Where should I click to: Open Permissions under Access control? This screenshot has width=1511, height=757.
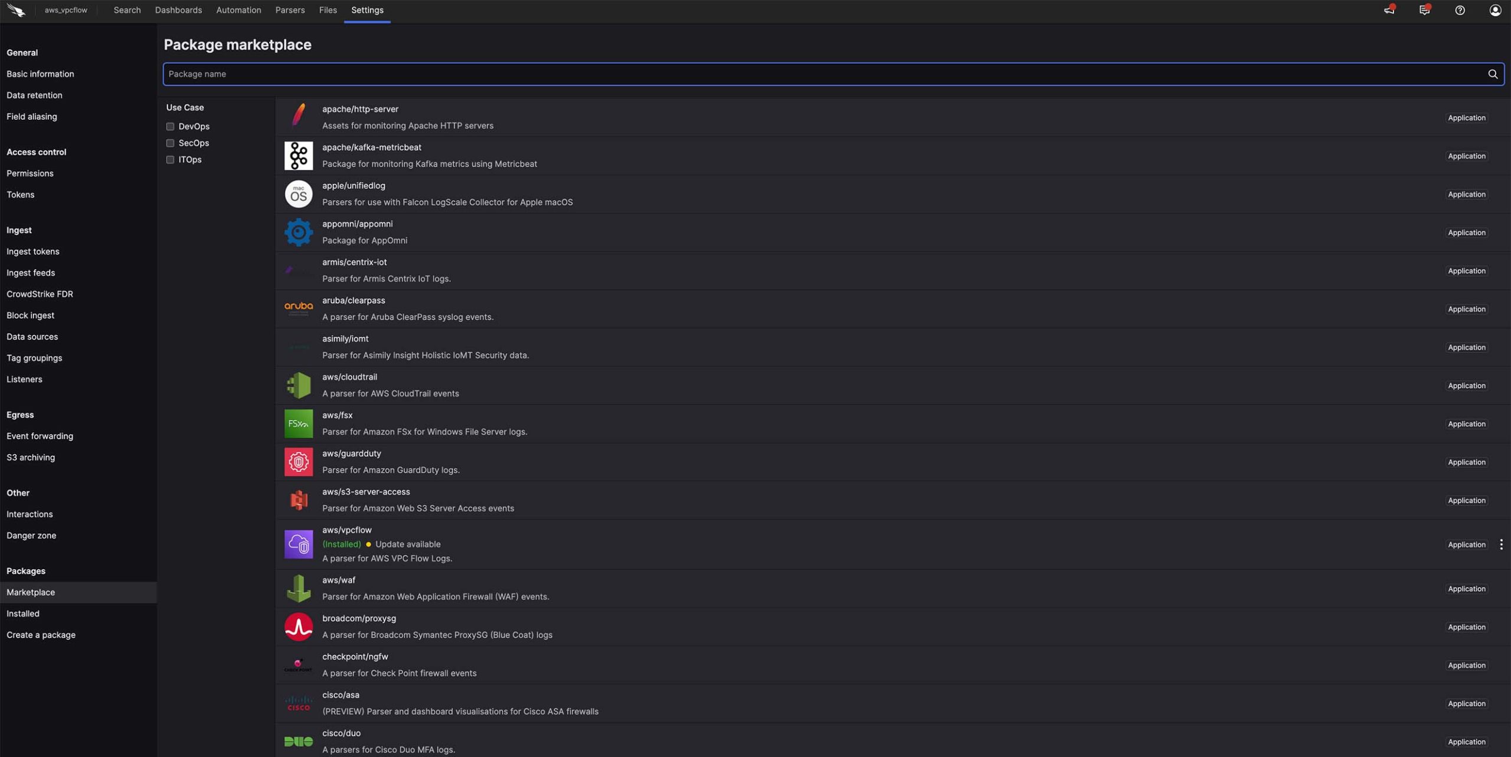30,173
